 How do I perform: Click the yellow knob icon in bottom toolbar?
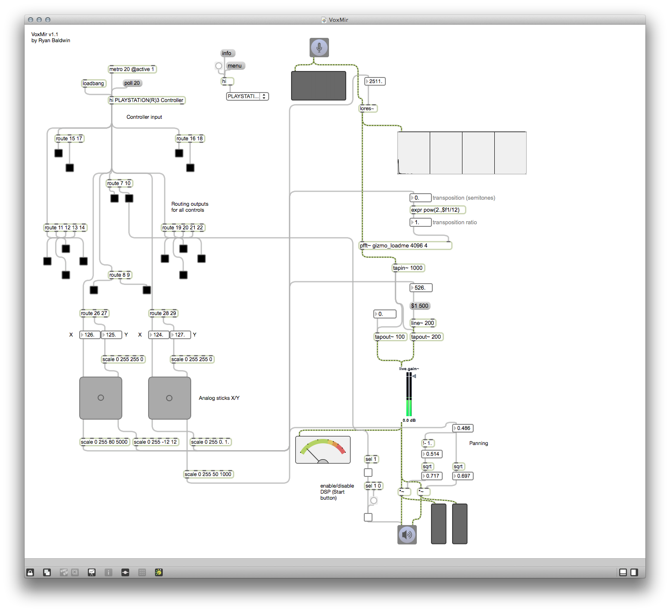point(159,572)
